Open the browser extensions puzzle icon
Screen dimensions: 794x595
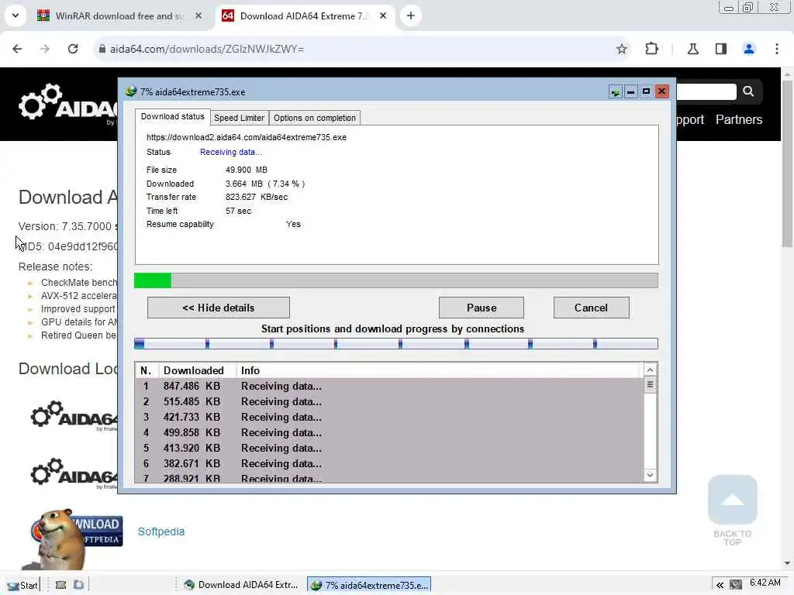pos(651,49)
